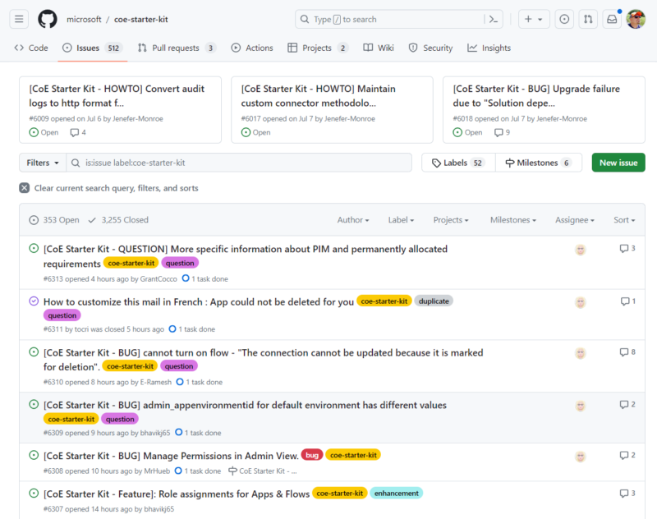Open the notifications inbox icon
The height and width of the screenshot is (519, 657).
[x=612, y=19]
